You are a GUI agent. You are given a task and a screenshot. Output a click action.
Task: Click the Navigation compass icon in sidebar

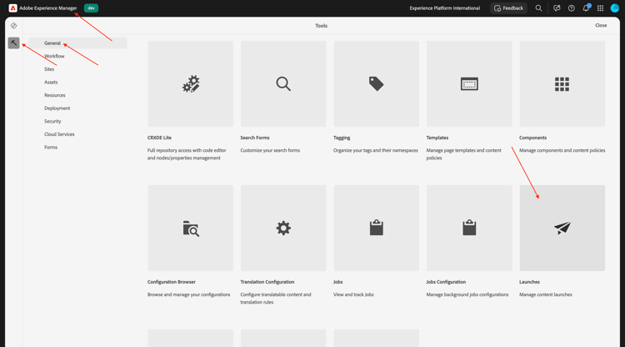click(x=13, y=26)
